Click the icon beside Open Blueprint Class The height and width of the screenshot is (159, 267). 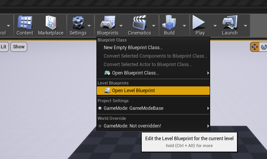[x=107, y=73]
